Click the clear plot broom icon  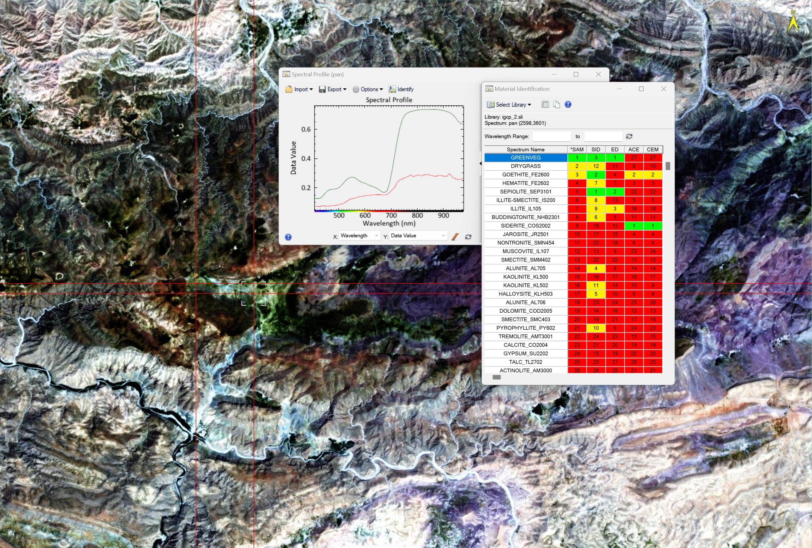(455, 237)
